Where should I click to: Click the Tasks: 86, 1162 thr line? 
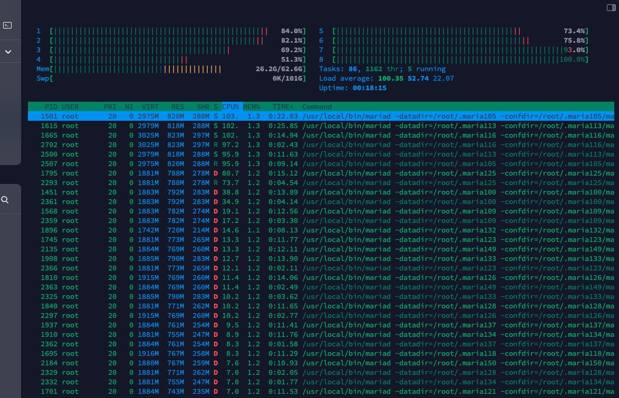[x=383, y=69]
